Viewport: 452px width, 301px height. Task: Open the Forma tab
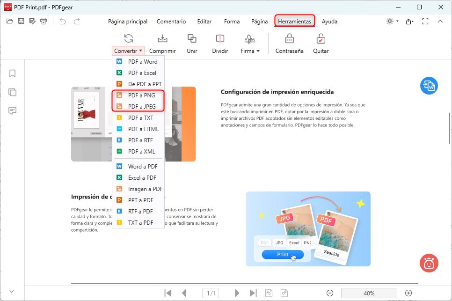pos(232,22)
